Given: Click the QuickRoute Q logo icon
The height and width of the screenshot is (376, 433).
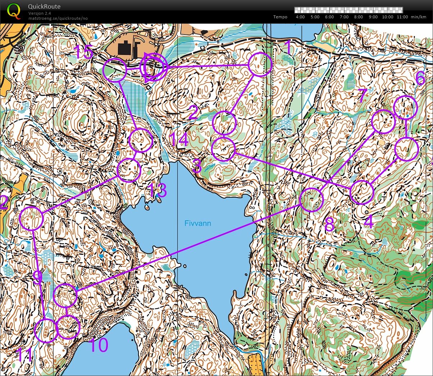Looking at the screenshot, I should [x=14, y=10].
